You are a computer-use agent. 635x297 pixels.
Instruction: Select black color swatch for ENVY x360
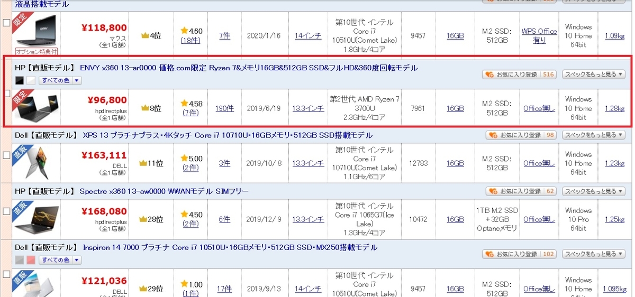(20, 80)
